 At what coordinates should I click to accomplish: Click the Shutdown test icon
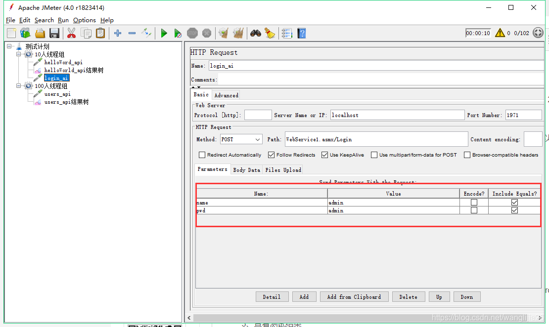click(x=207, y=33)
